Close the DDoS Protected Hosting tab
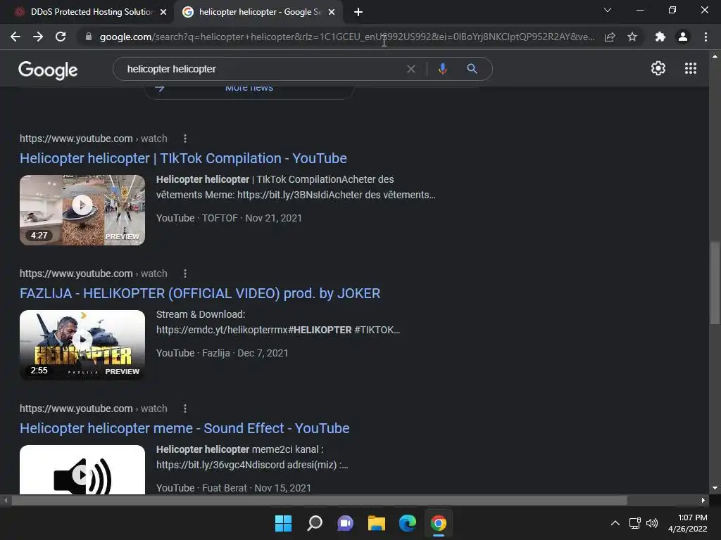Image resolution: width=721 pixels, height=540 pixels. (163, 12)
